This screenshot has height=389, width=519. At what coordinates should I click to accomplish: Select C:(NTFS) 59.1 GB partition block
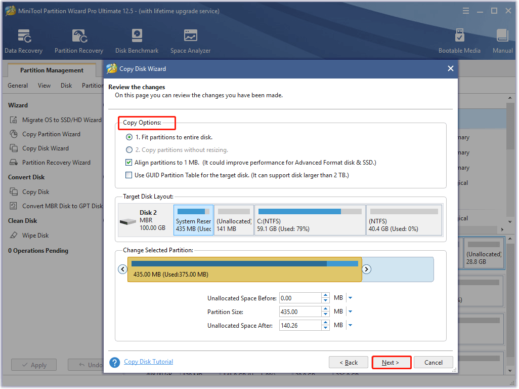(310, 220)
